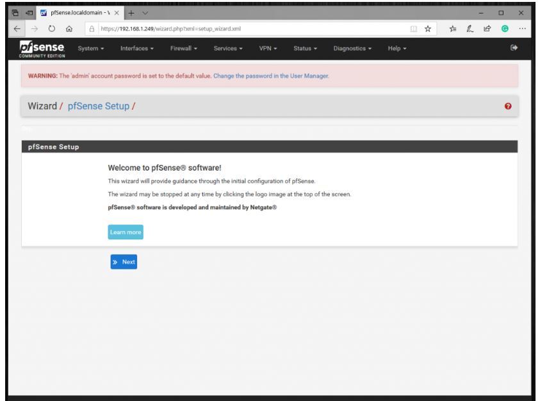Toggle reading view book icon

[413, 29]
